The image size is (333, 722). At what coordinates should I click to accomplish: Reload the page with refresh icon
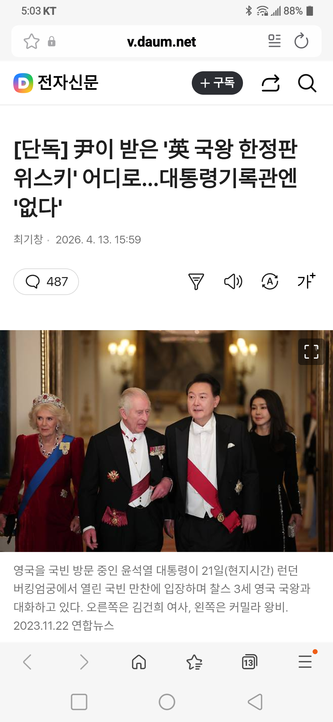coord(301,41)
